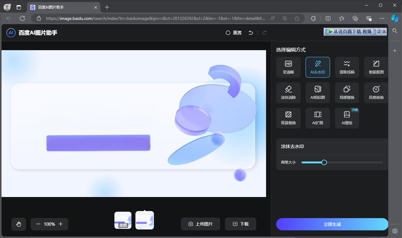Viewport: 402px width, 238px height.
Task: Zoom in with the plus button
Action: coord(61,224)
